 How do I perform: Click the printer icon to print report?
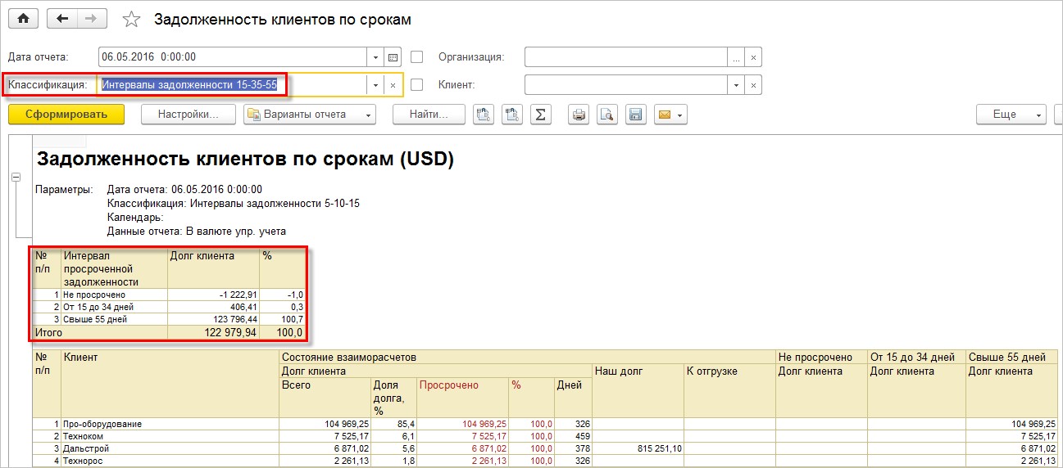click(579, 115)
